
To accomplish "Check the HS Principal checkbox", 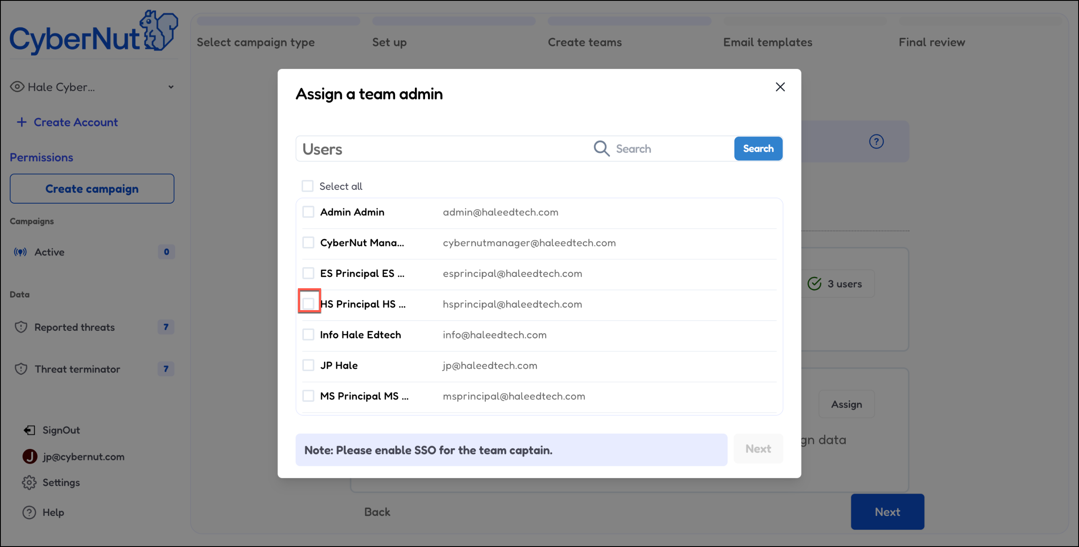I will [x=308, y=304].
